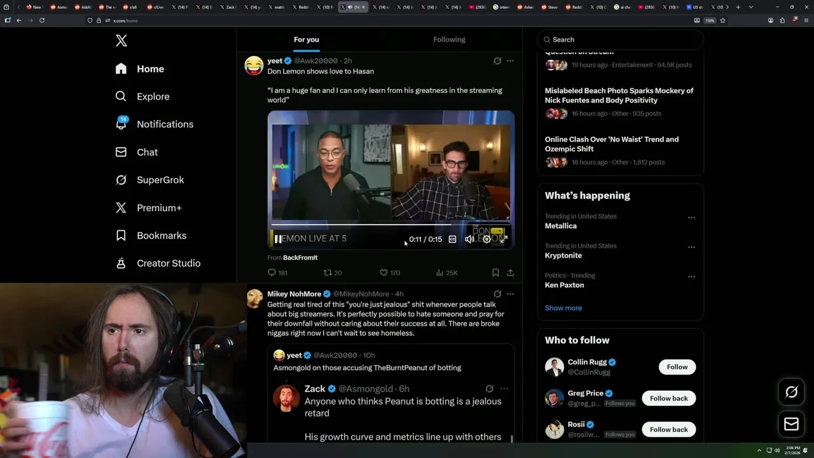Open Mikey NohMore's profile avatar
814x458 pixels.
pyautogui.click(x=254, y=298)
